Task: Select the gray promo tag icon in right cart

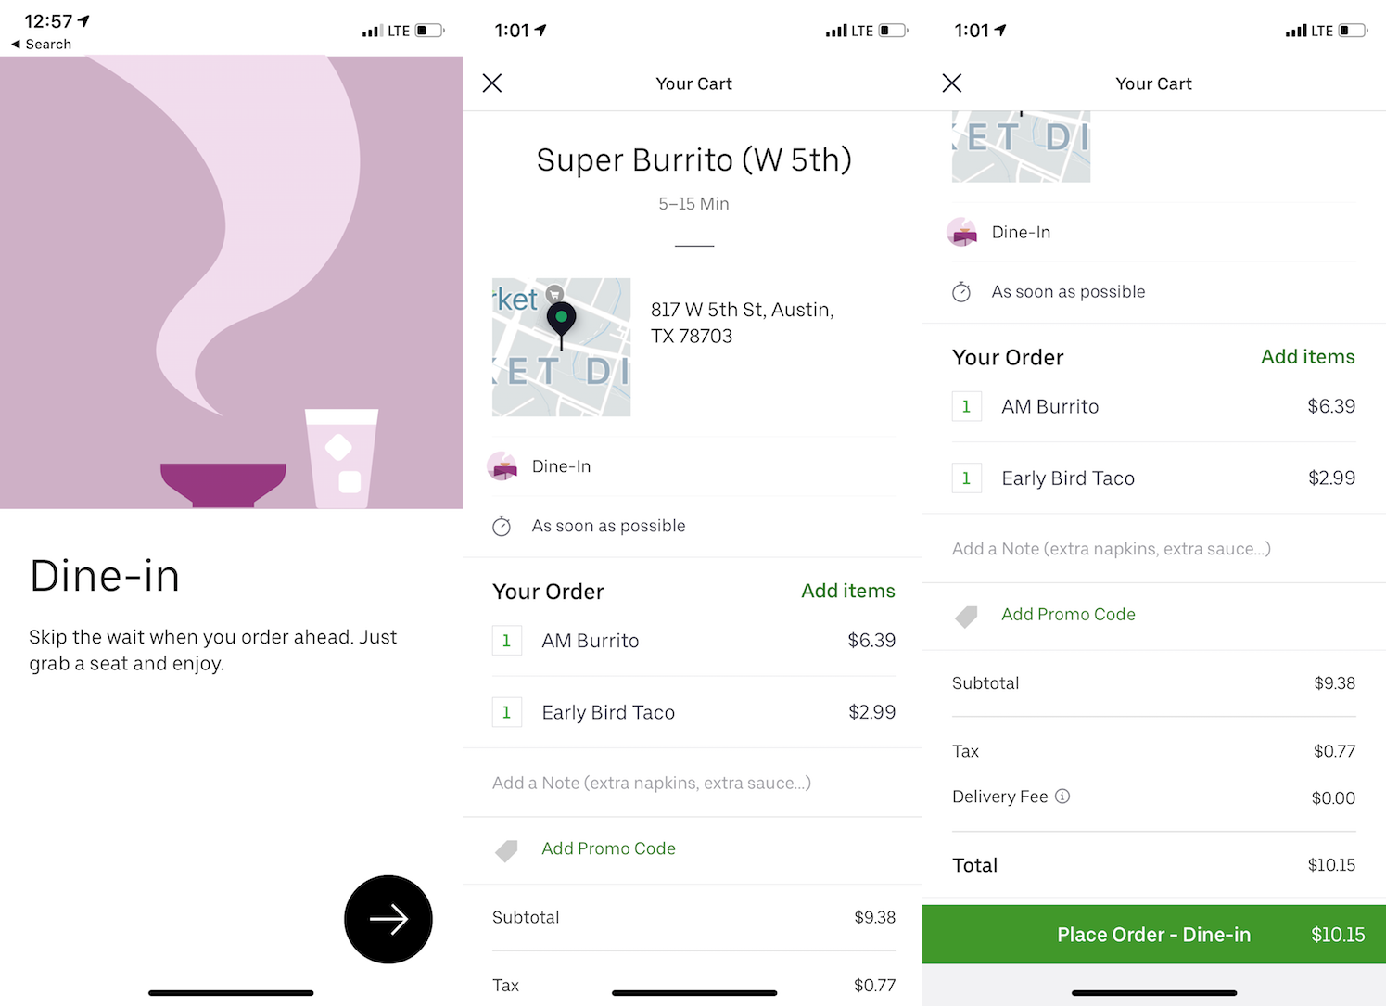Action: (x=966, y=615)
